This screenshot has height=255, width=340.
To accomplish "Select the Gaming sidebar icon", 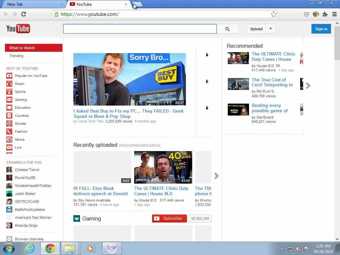I will (9, 100).
